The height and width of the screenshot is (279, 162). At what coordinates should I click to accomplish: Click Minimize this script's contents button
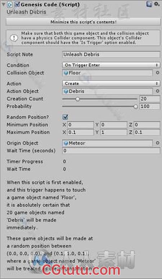[83, 22]
